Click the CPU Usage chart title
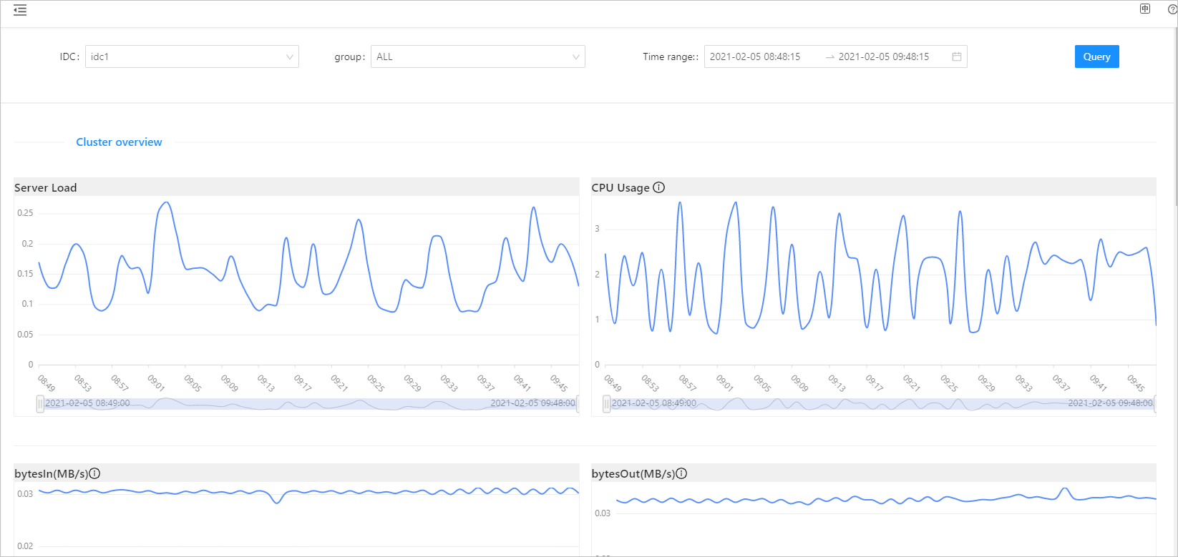This screenshot has width=1178, height=557. (620, 187)
